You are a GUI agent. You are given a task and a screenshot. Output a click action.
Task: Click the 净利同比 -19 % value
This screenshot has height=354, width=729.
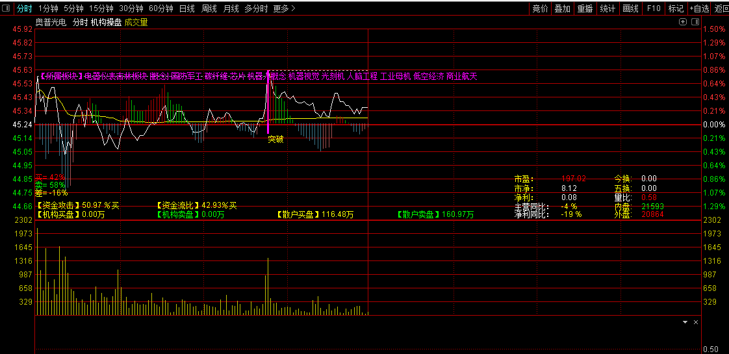click(x=571, y=214)
